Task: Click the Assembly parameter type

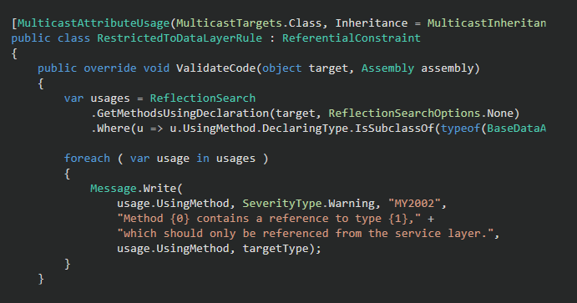Action: (387, 68)
